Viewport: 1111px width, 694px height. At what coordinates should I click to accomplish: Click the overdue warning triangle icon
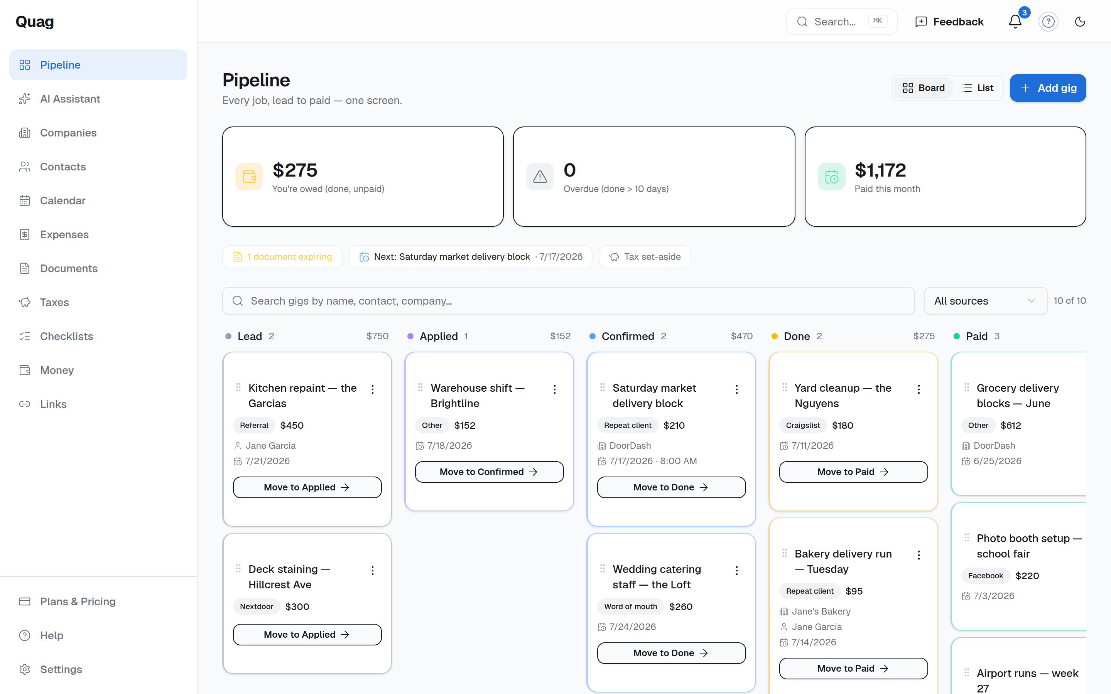[x=540, y=177]
